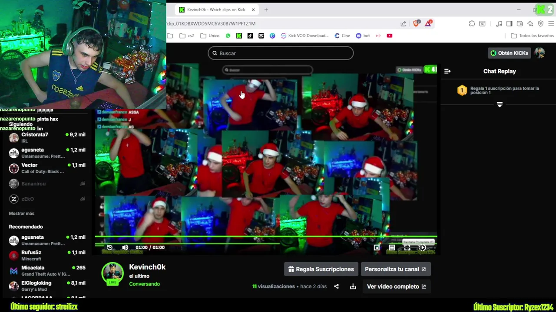556x312 pixels.
Task: Open Kevinch0k channel avatar
Action: coord(113,273)
